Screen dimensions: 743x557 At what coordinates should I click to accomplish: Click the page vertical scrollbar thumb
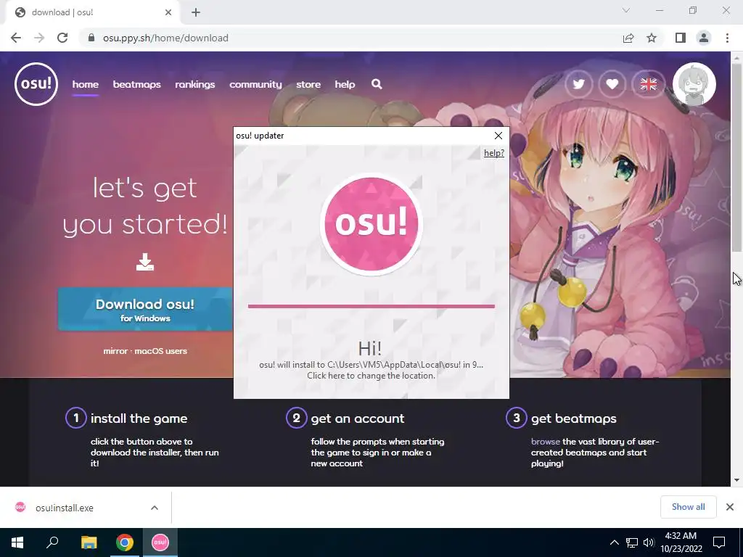[736, 157]
